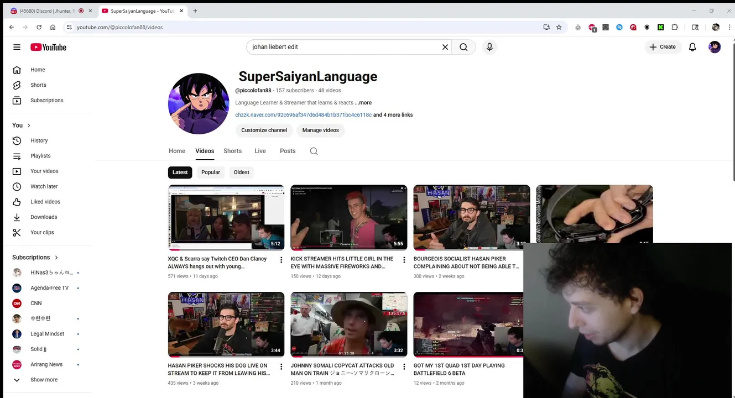This screenshot has width=735, height=398.
Task: Click the YouTube logo
Action: pos(48,47)
